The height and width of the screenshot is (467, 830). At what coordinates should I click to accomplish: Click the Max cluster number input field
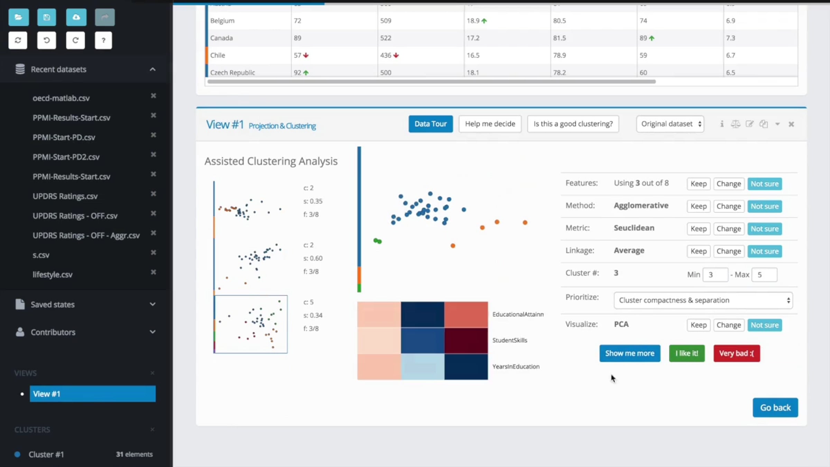pyautogui.click(x=765, y=275)
